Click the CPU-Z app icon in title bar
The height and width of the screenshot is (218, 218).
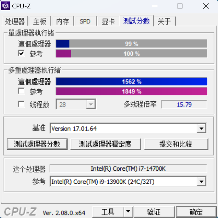(5, 6)
